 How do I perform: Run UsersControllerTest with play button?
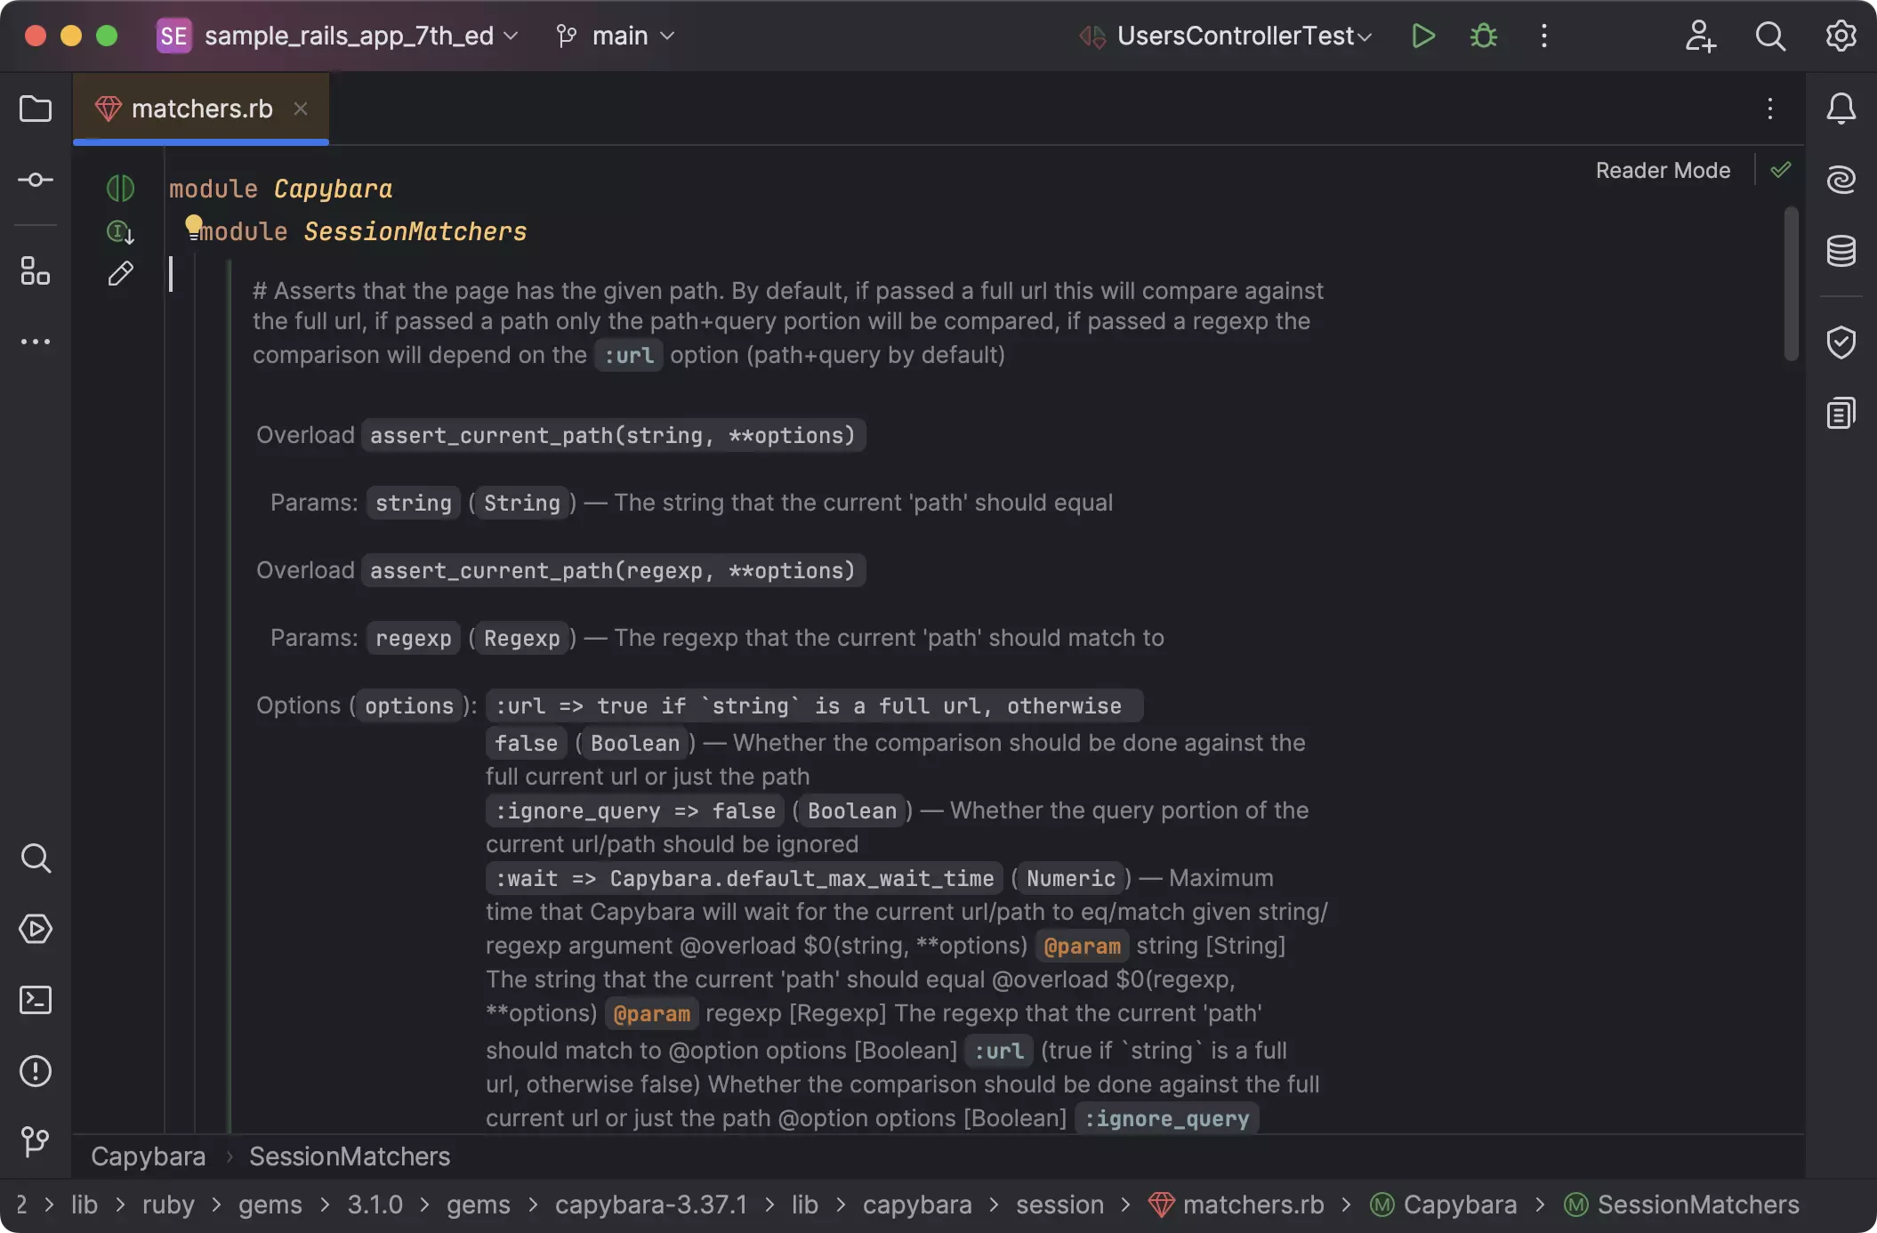[1422, 36]
